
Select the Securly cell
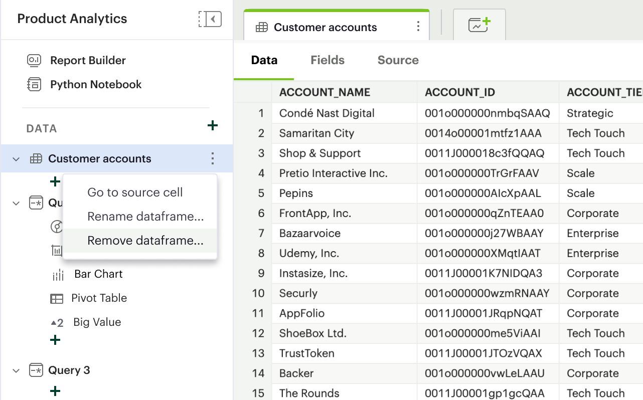(344, 293)
